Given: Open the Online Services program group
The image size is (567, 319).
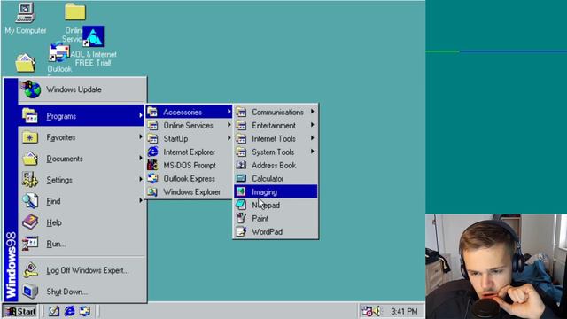Looking at the screenshot, I should (189, 126).
